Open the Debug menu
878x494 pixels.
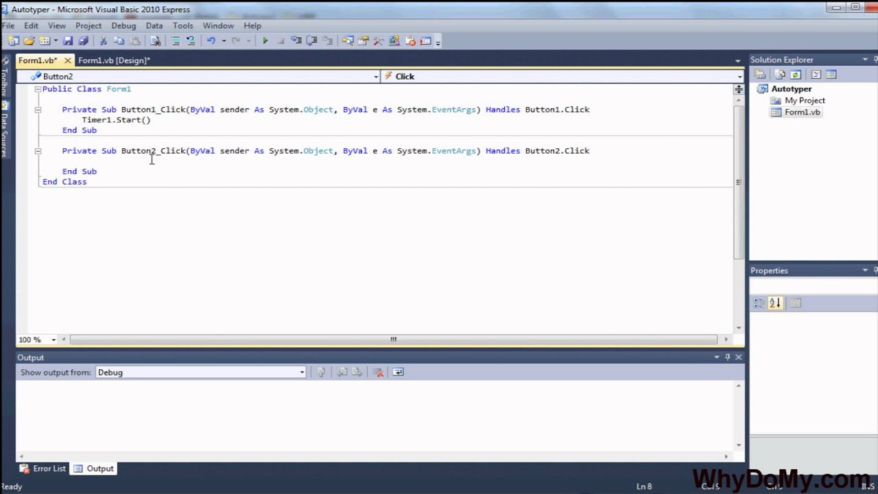pos(123,25)
